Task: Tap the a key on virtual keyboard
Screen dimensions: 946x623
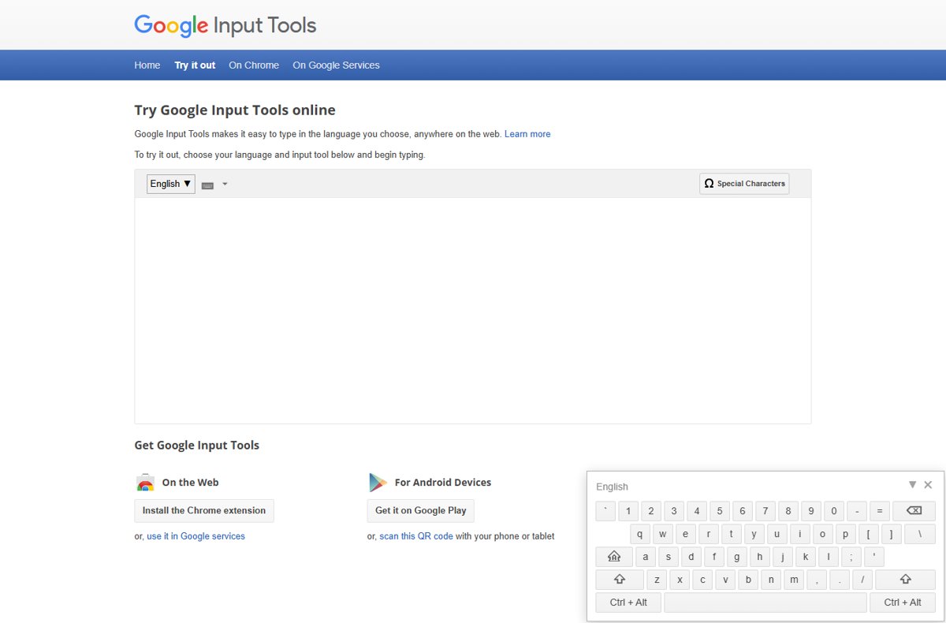Action: (x=646, y=557)
